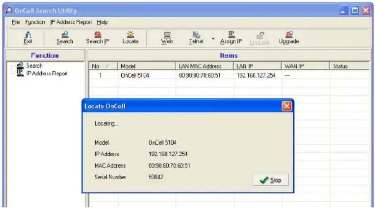Viewport: 375px width, 208px height.
Task: Sort by the Model column header
Action: pos(146,66)
